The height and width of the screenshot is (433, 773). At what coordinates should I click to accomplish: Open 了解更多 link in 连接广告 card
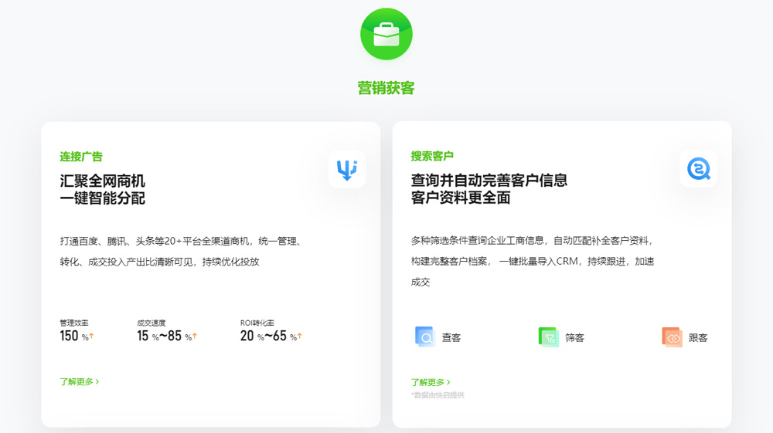[80, 381]
